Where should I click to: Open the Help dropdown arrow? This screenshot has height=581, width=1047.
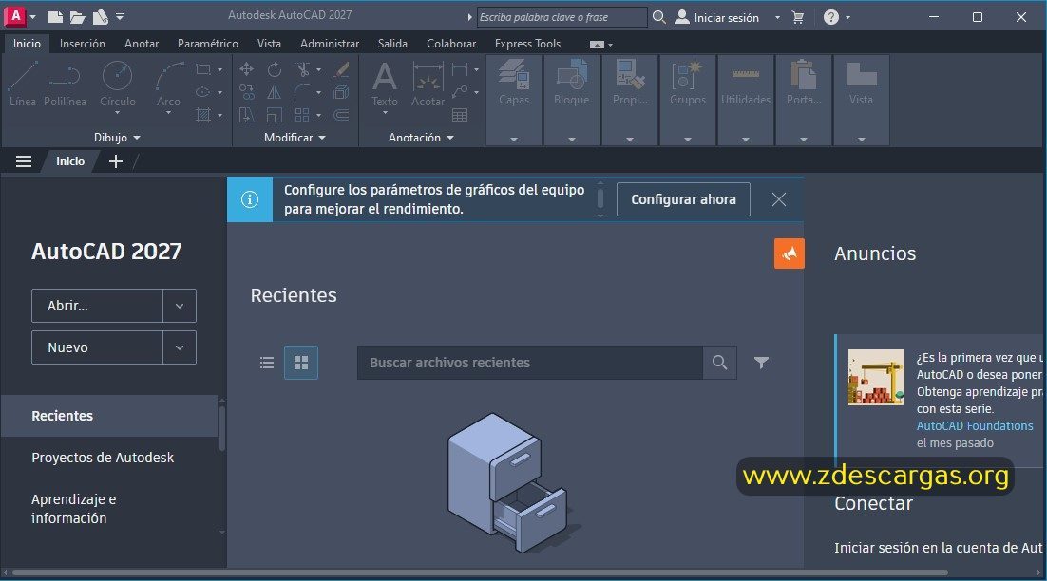(x=848, y=17)
